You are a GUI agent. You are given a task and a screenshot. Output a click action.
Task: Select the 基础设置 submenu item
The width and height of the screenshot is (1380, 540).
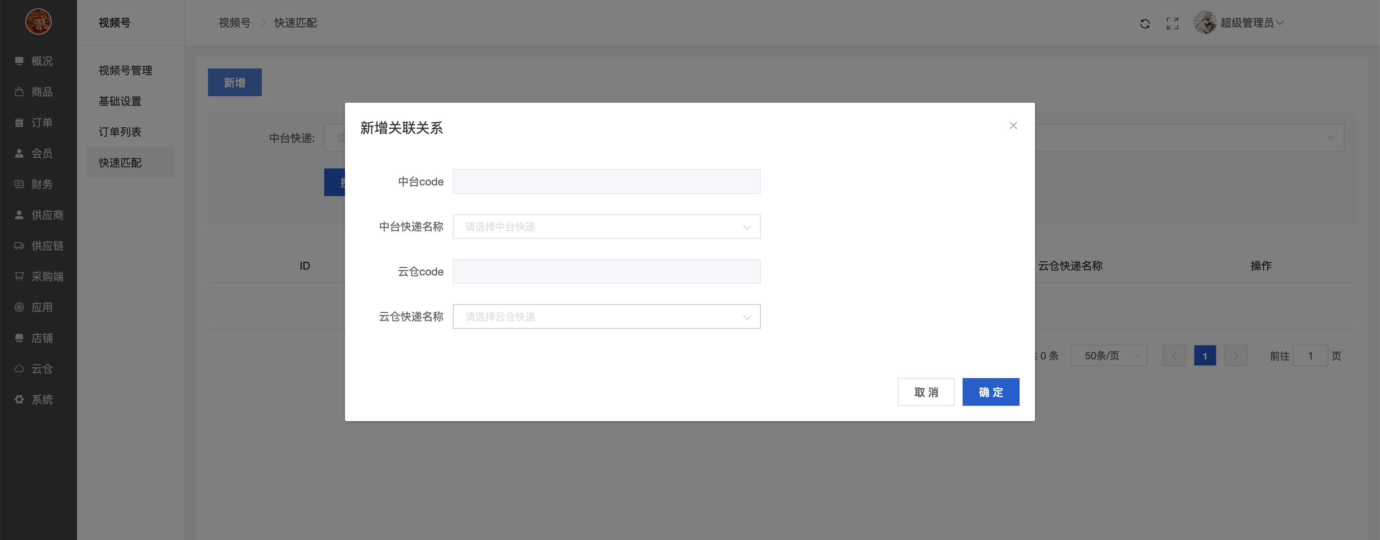[x=120, y=101]
